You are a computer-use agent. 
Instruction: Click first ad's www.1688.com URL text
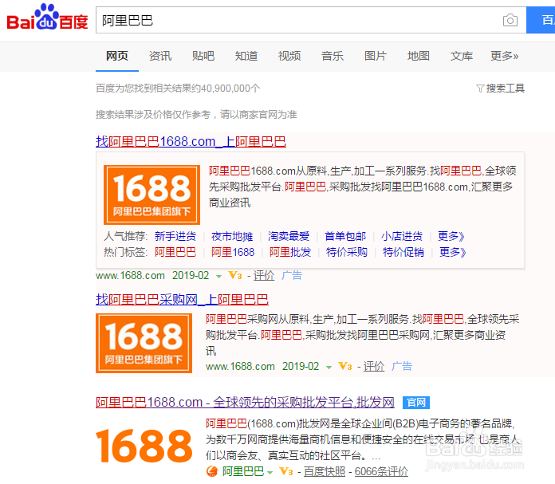point(130,275)
